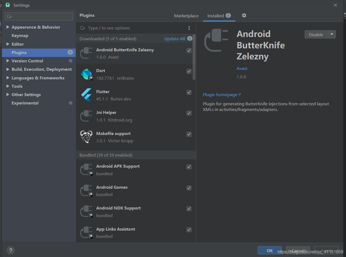Click the plugin search field
The image size is (346, 257).
coord(136,28)
